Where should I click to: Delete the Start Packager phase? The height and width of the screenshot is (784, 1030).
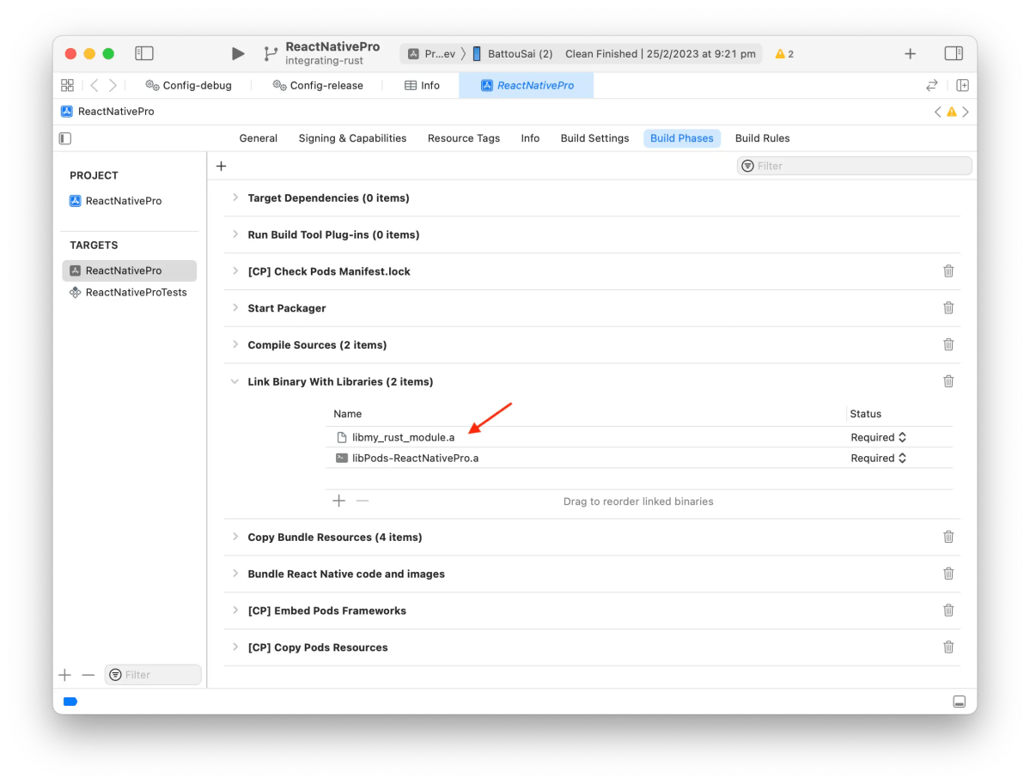(948, 308)
